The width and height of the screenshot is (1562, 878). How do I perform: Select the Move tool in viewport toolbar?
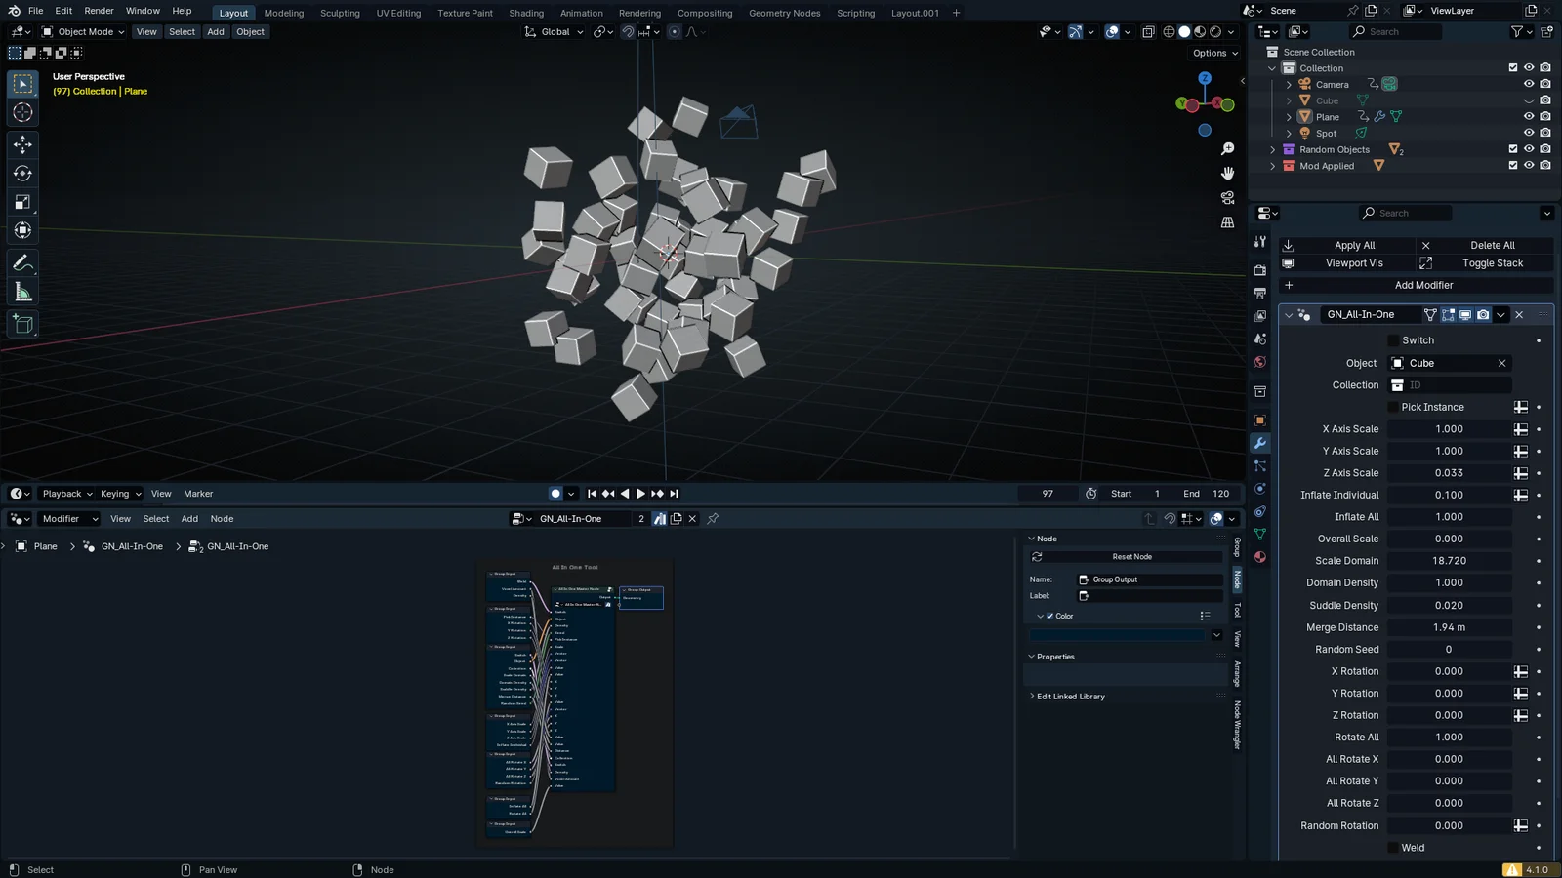pos(22,144)
